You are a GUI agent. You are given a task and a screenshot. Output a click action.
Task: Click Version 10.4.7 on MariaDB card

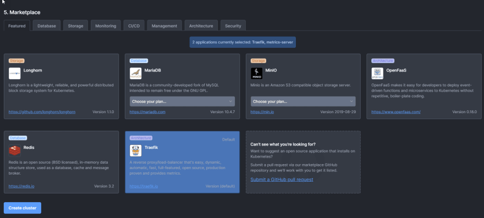tap(223, 112)
